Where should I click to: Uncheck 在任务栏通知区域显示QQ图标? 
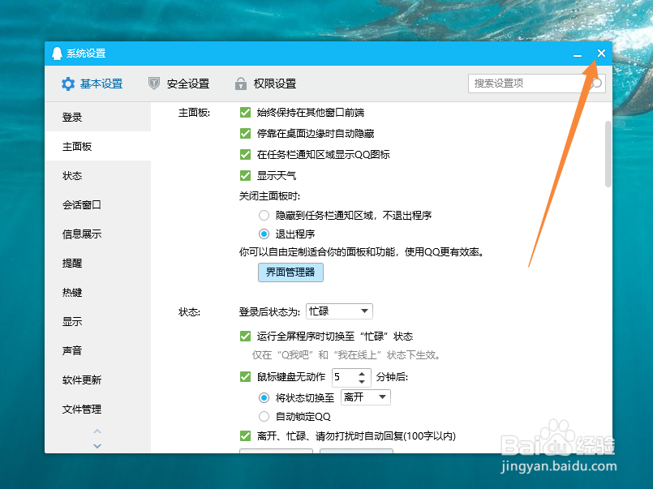245,155
